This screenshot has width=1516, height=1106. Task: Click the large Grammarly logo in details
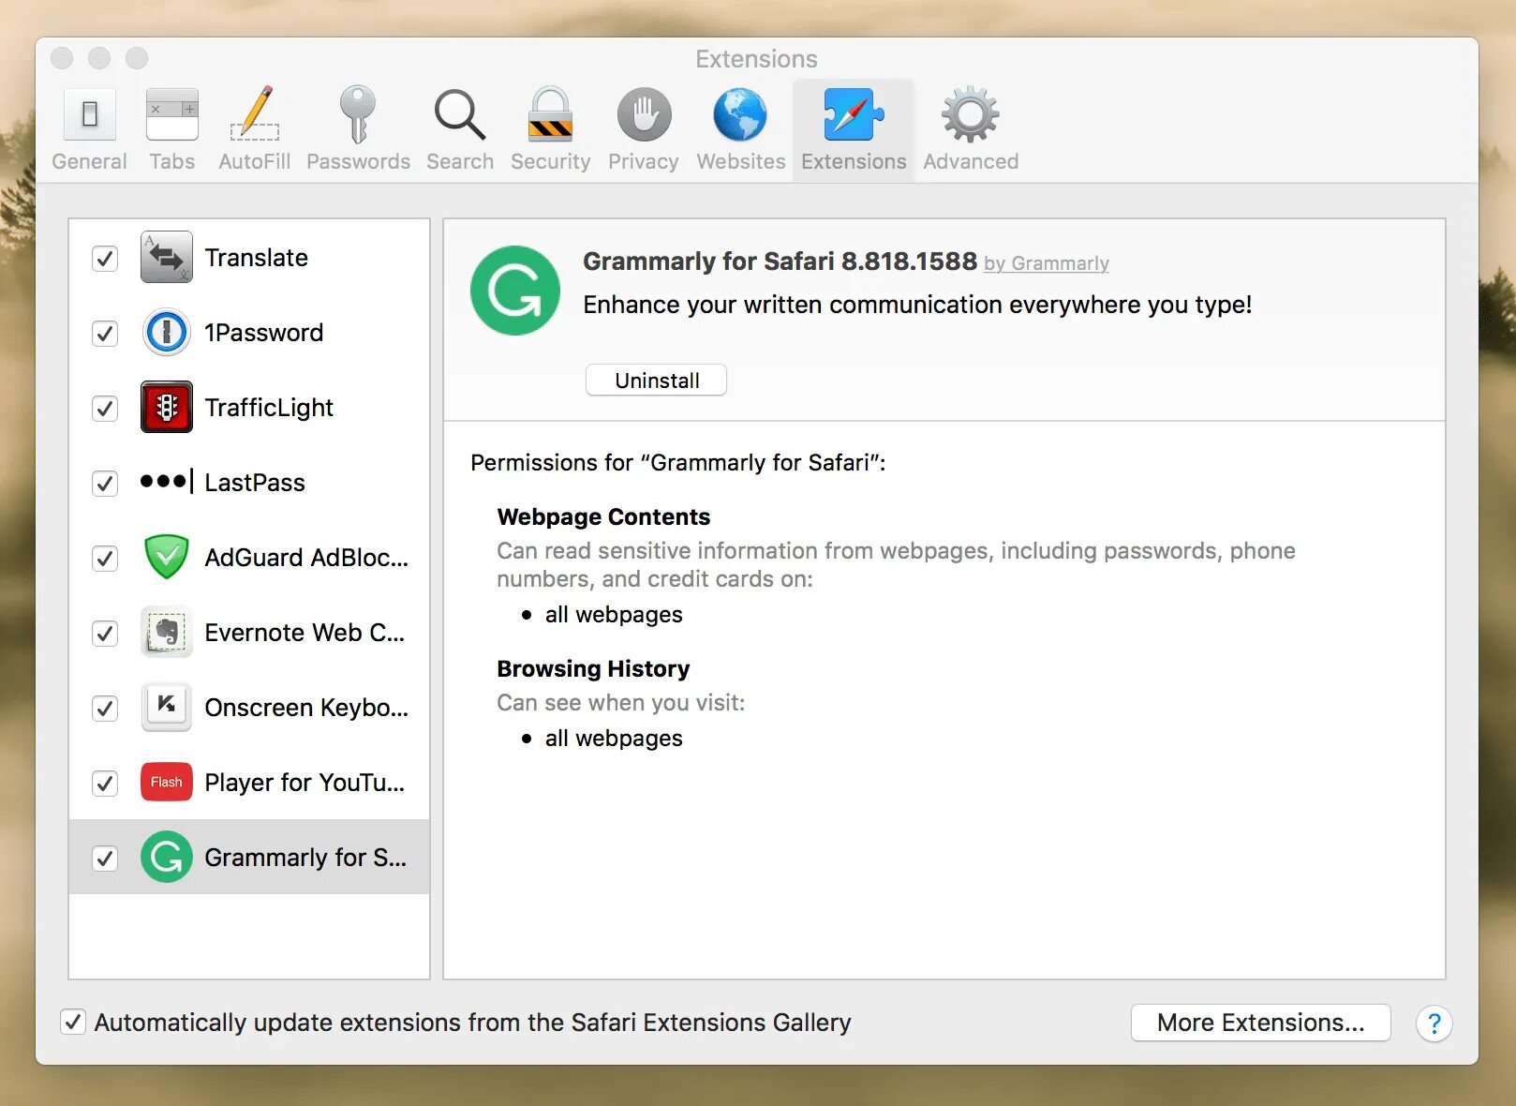515,291
